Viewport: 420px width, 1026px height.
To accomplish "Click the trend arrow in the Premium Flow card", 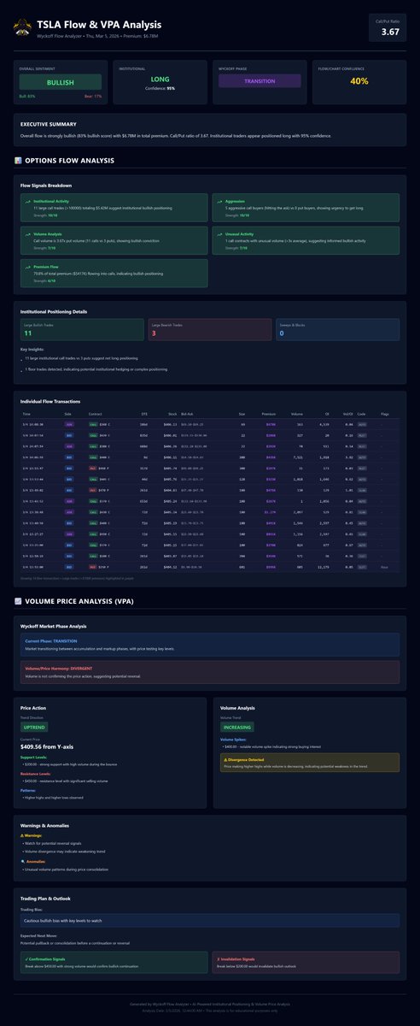I will [x=26, y=267].
